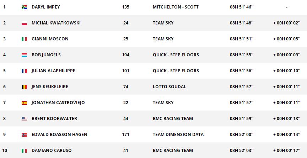Click the French flag beside Julian Alaphilippe
The height and width of the screenshot is (158, 307).
(x=24, y=71)
